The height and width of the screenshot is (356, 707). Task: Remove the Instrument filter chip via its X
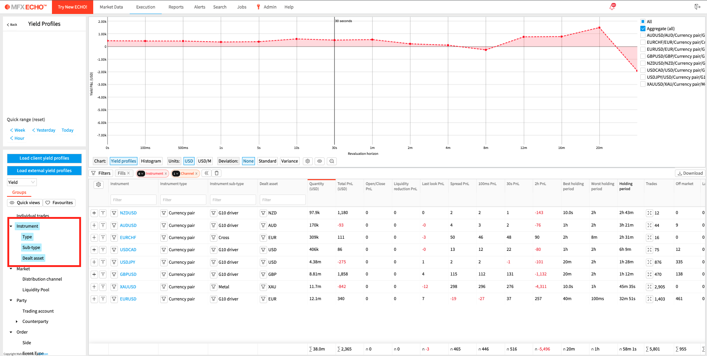[x=166, y=174]
